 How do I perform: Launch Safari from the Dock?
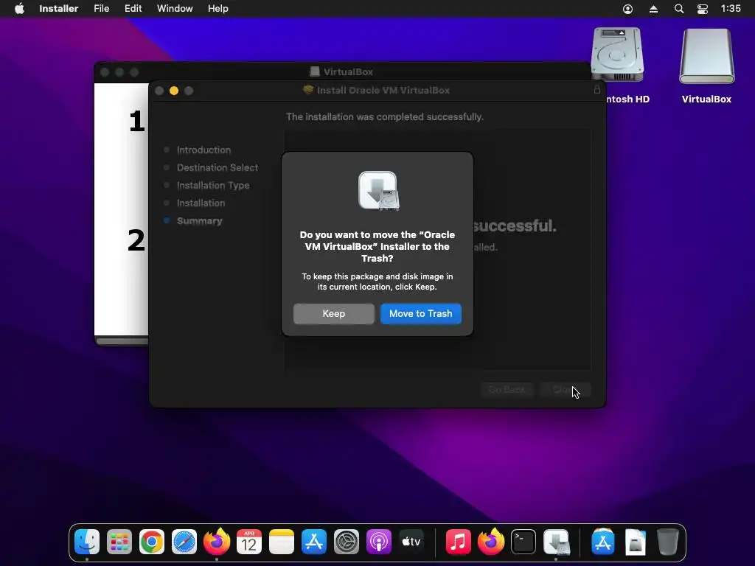[184, 542]
